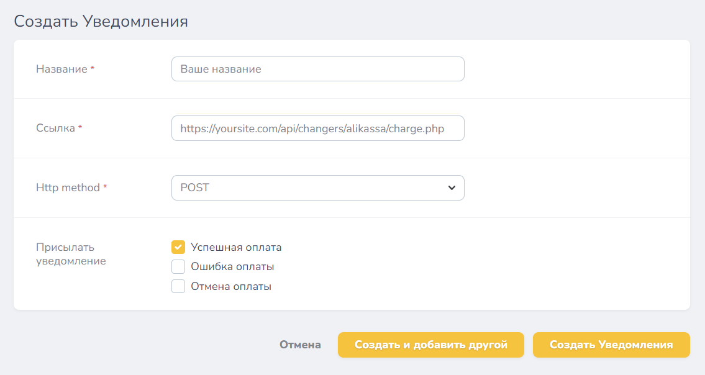Click the Ссылка field label
The height and width of the screenshot is (375, 705).
coord(55,129)
